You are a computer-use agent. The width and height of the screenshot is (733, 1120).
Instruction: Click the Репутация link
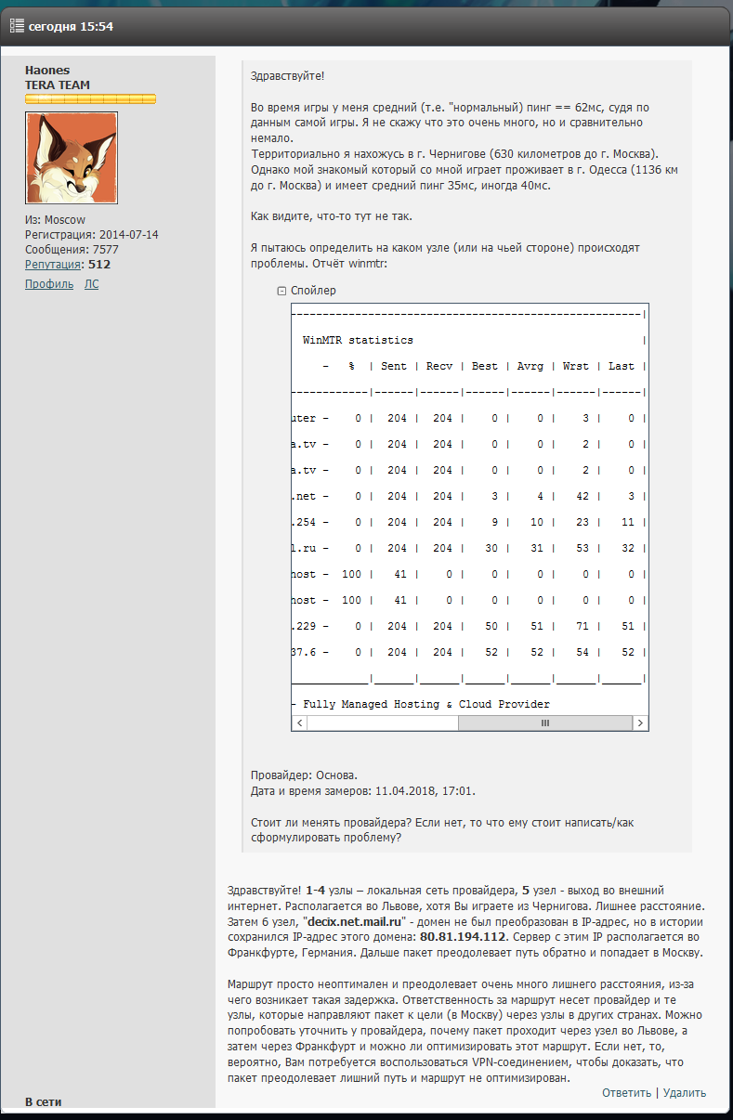pyautogui.click(x=53, y=265)
